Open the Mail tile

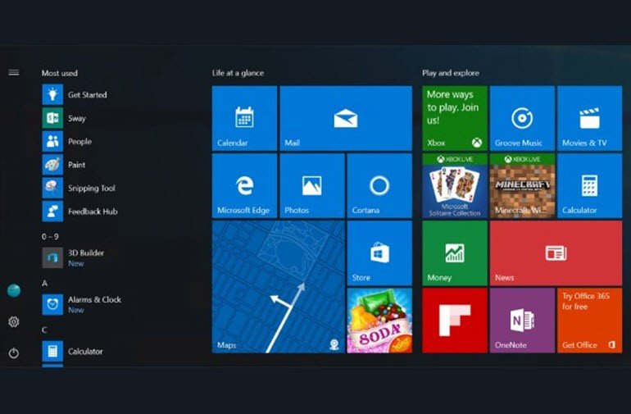click(346, 118)
